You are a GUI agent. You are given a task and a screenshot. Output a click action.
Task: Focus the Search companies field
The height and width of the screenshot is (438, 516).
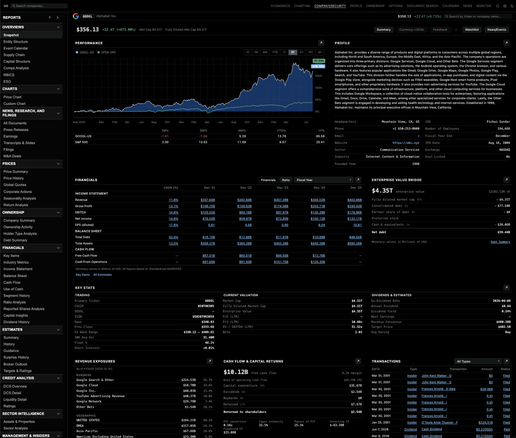(x=39, y=6)
